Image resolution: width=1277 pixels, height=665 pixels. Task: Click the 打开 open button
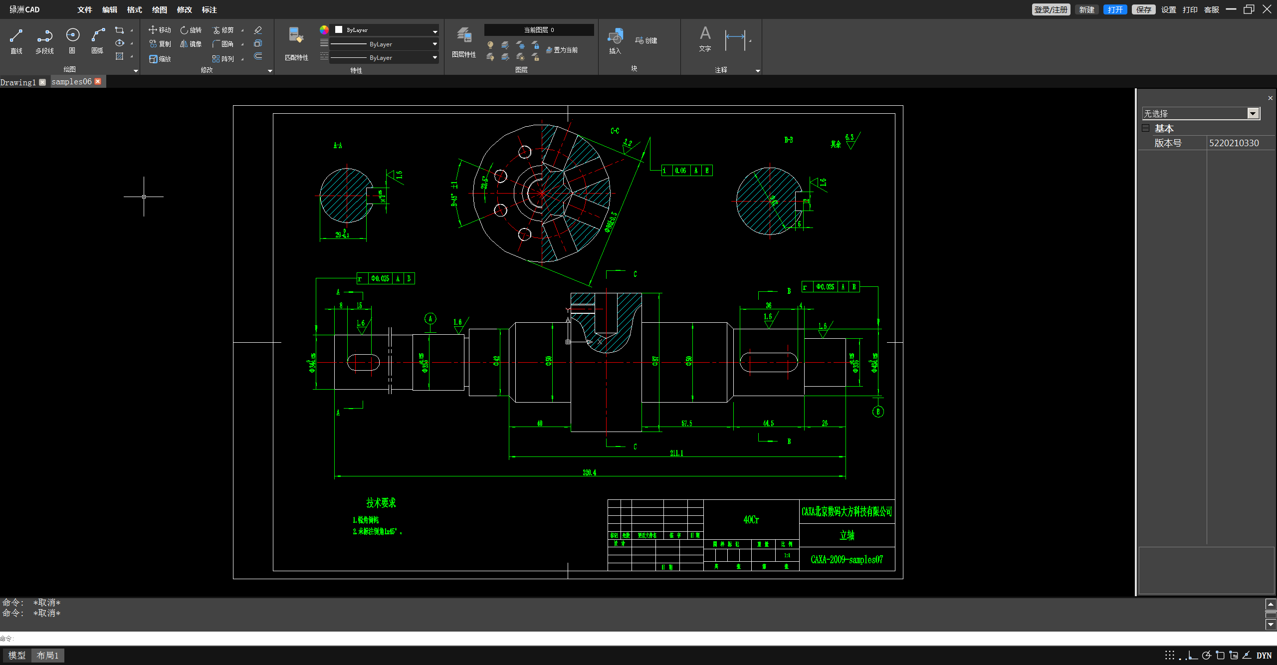[x=1115, y=9]
